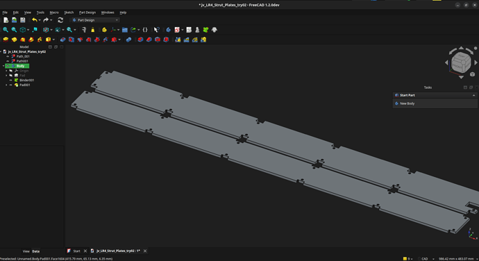Open the redo history dropdown arrow
Image resolution: width=479 pixels, height=261 pixels.
51,20
